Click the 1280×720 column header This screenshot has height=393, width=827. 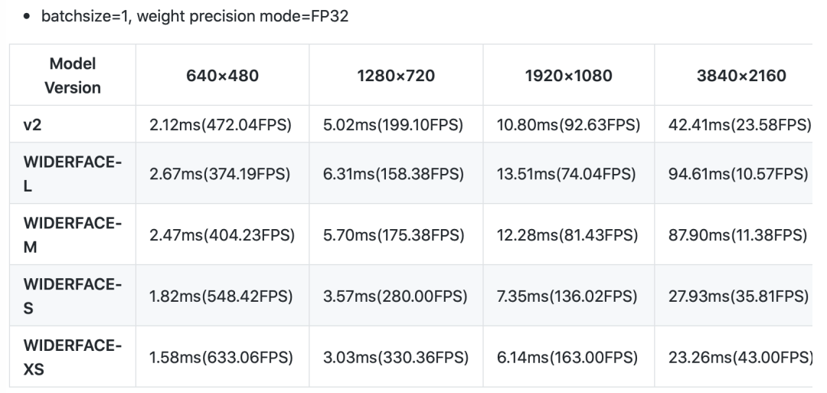[394, 75]
